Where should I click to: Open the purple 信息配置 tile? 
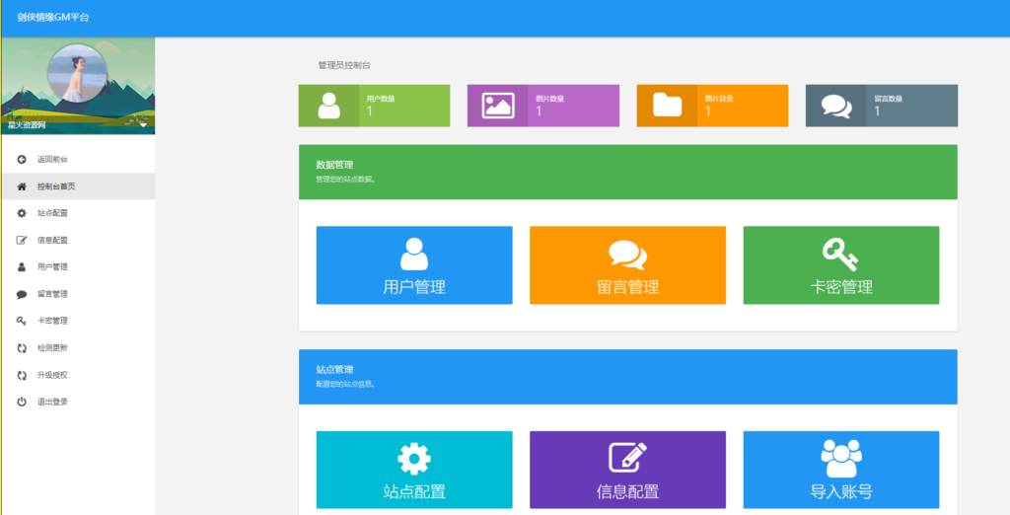(627, 470)
